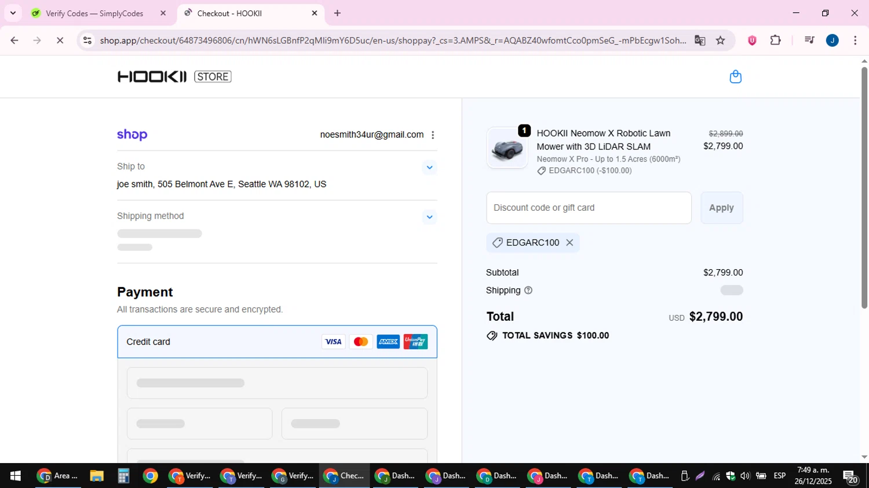Open the tab search dropdown arrow
The height and width of the screenshot is (488, 869).
(x=13, y=13)
